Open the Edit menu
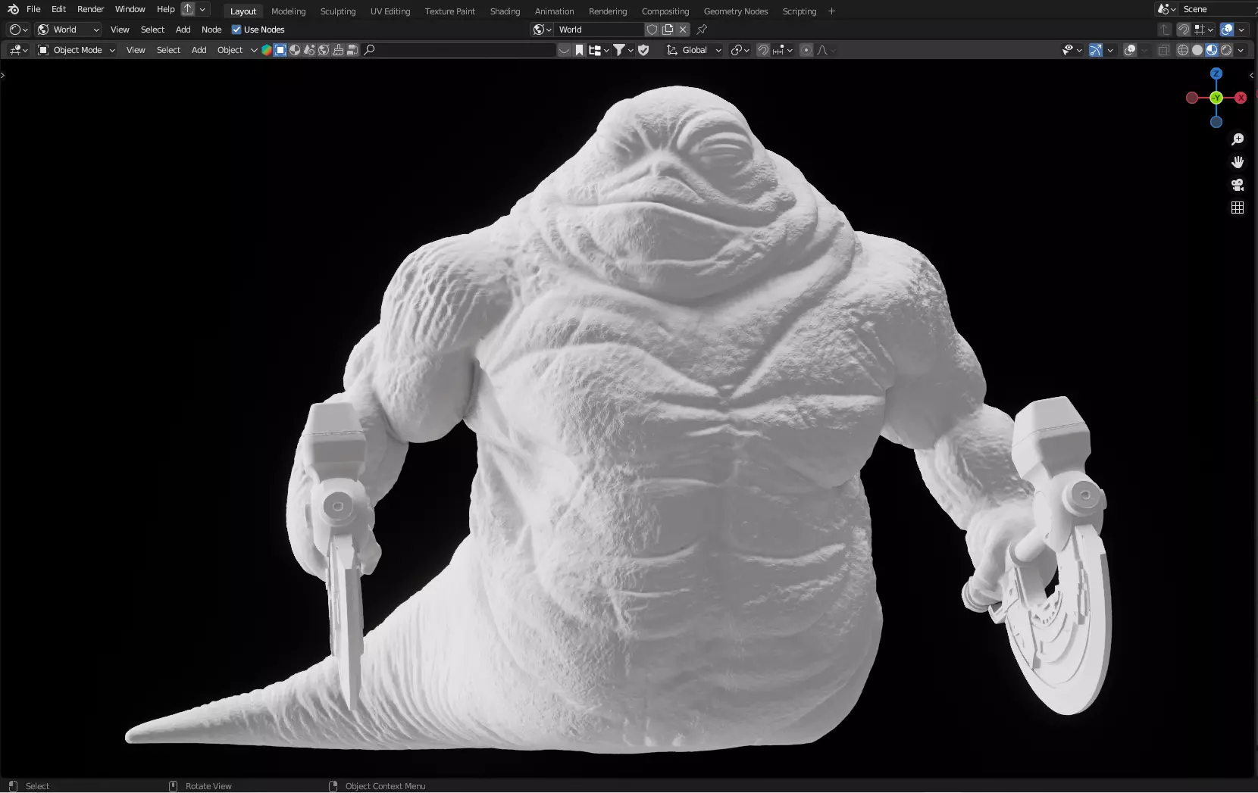 pyautogui.click(x=58, y=9)
